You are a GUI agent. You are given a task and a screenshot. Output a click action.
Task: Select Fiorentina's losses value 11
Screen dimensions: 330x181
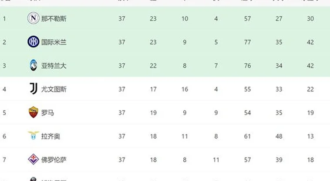coord(216,160)
